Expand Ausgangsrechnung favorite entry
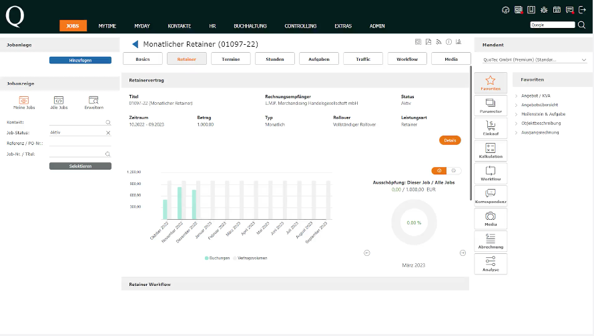Image resolution: width=594 pixels, height=336 pixels. pyautogui.click(x=541, y=132)
